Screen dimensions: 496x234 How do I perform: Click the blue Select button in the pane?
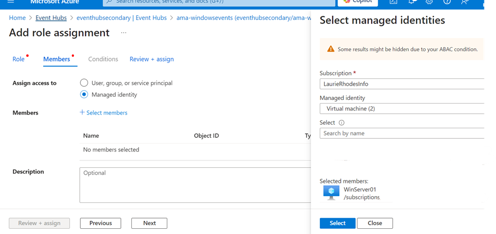338,223
